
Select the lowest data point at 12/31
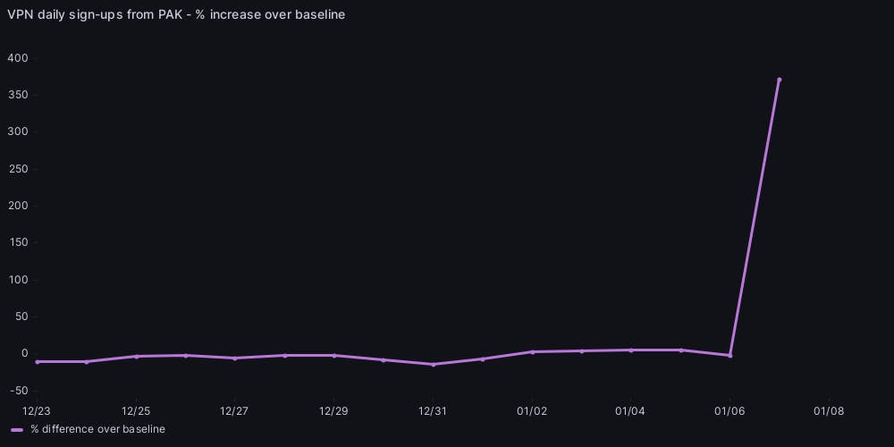coord(433,365)
